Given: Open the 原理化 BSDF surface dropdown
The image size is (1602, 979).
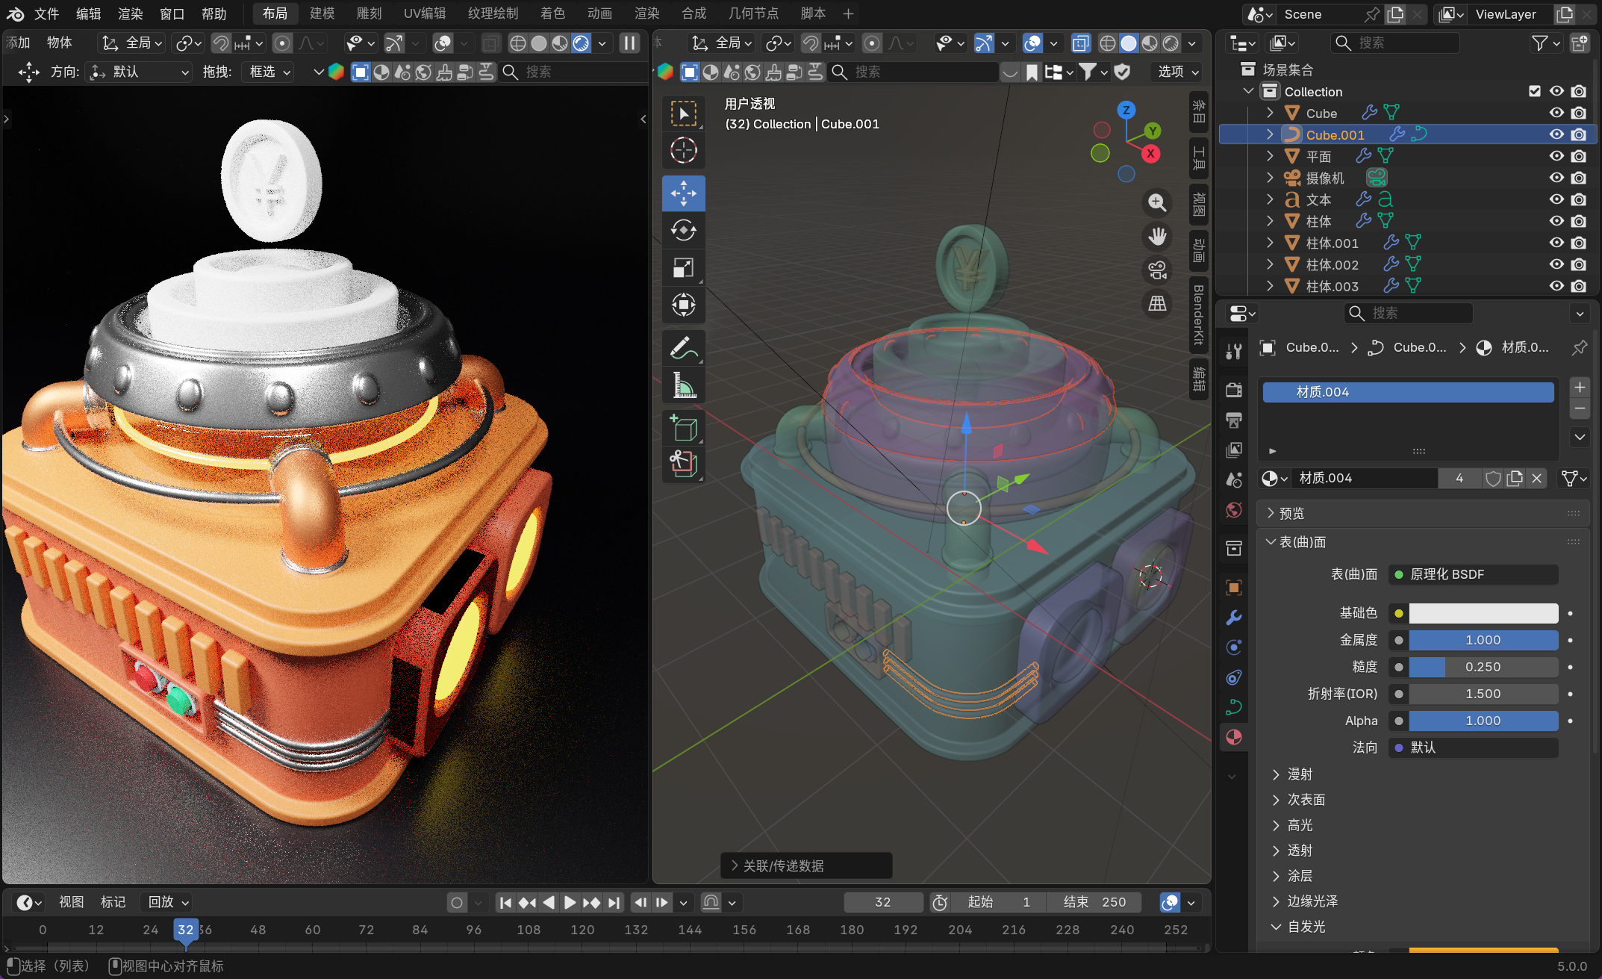Looking at the screenshot, I should coord(1473,574).
